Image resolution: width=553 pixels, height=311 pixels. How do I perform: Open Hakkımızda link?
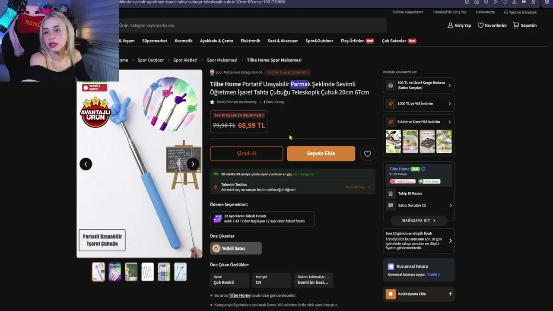(x=485, y=12)
